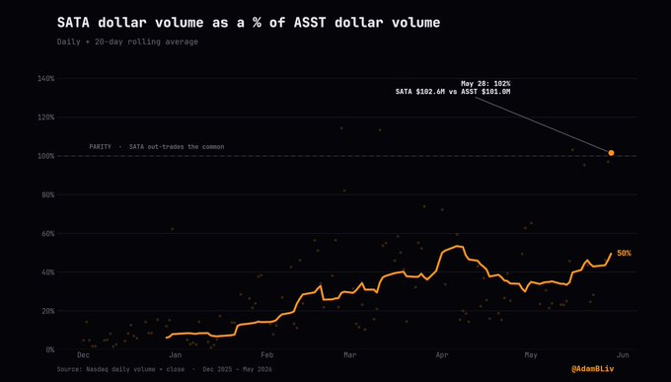Click the 80% y-axis label
Screen dimensions: 671x382
[47, 194]
